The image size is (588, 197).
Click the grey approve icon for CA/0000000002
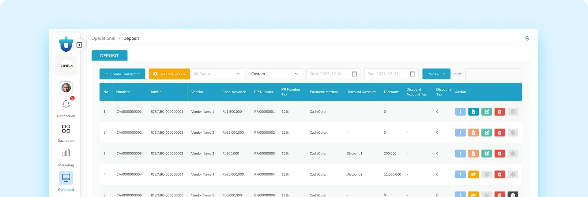click(513, 132)
